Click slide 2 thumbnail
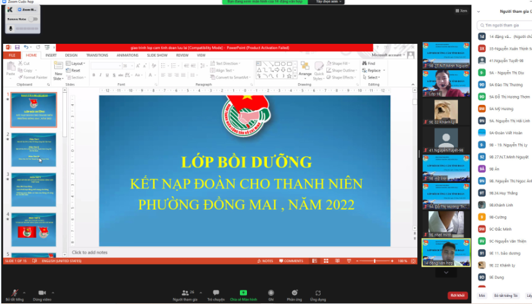This screenshot has width=532, height=304. pyautogui.click(x=34, y=150)
